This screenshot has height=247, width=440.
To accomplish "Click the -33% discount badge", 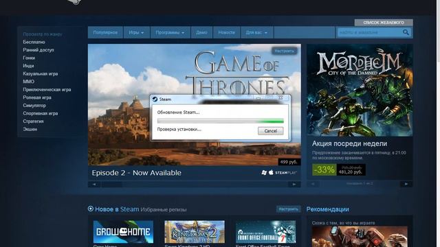I will [324, 169].
